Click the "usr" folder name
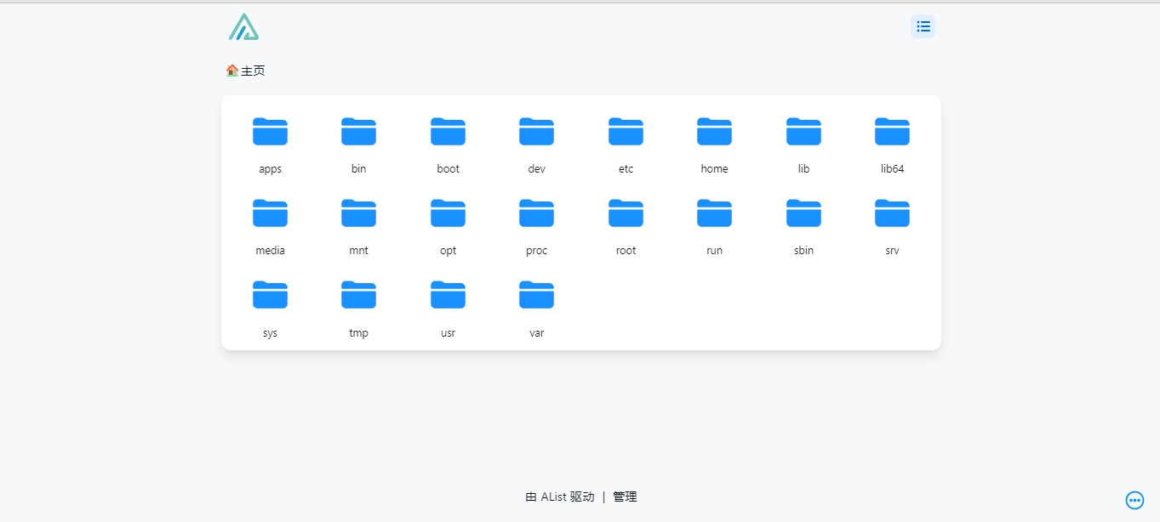Screen dimensions: 1160x522 pos(448,333)
